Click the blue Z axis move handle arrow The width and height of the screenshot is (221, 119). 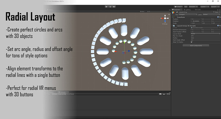(x=129, y=51)
